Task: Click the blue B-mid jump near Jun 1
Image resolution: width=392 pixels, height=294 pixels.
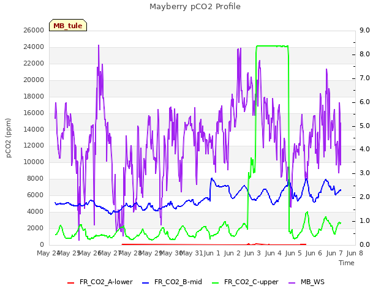Action: point(211,189)
